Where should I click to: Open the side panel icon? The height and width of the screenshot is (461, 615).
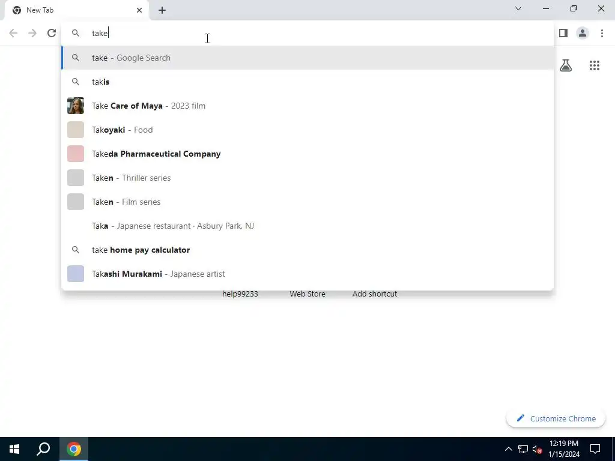point(563,33)
